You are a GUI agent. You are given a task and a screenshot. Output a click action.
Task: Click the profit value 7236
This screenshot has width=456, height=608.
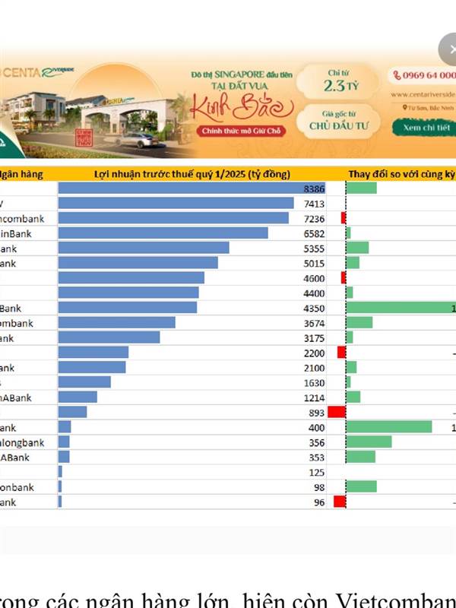point(314,219)
